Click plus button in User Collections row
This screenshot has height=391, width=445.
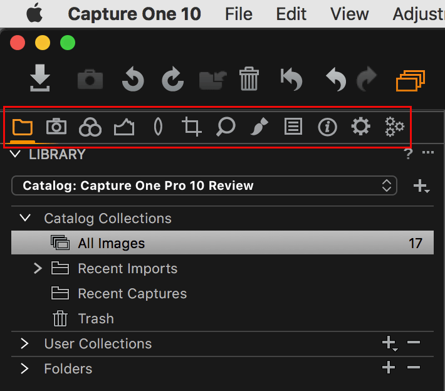click(x=389, y=343)
